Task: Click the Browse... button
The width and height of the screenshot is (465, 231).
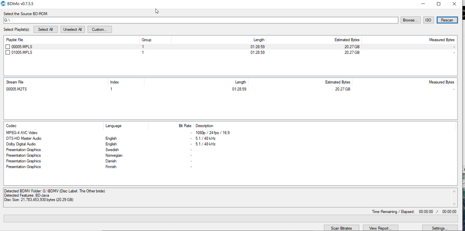Action: click(411, 20)
